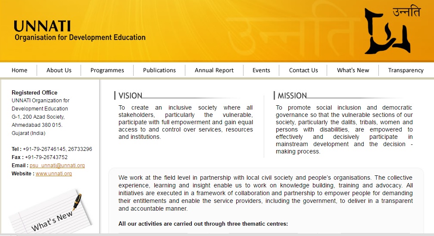
Task: Select the fax number +91-79-26743752
Action: click(x=46, y=157)
